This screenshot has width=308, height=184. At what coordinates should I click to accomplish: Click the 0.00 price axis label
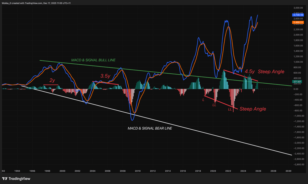coord(296,89)
